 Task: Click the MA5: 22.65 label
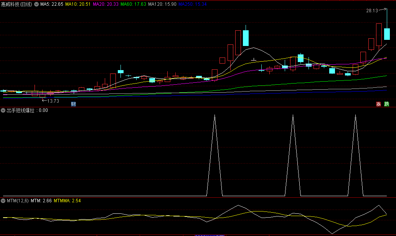pyautogui.click(x=52, y=4)
